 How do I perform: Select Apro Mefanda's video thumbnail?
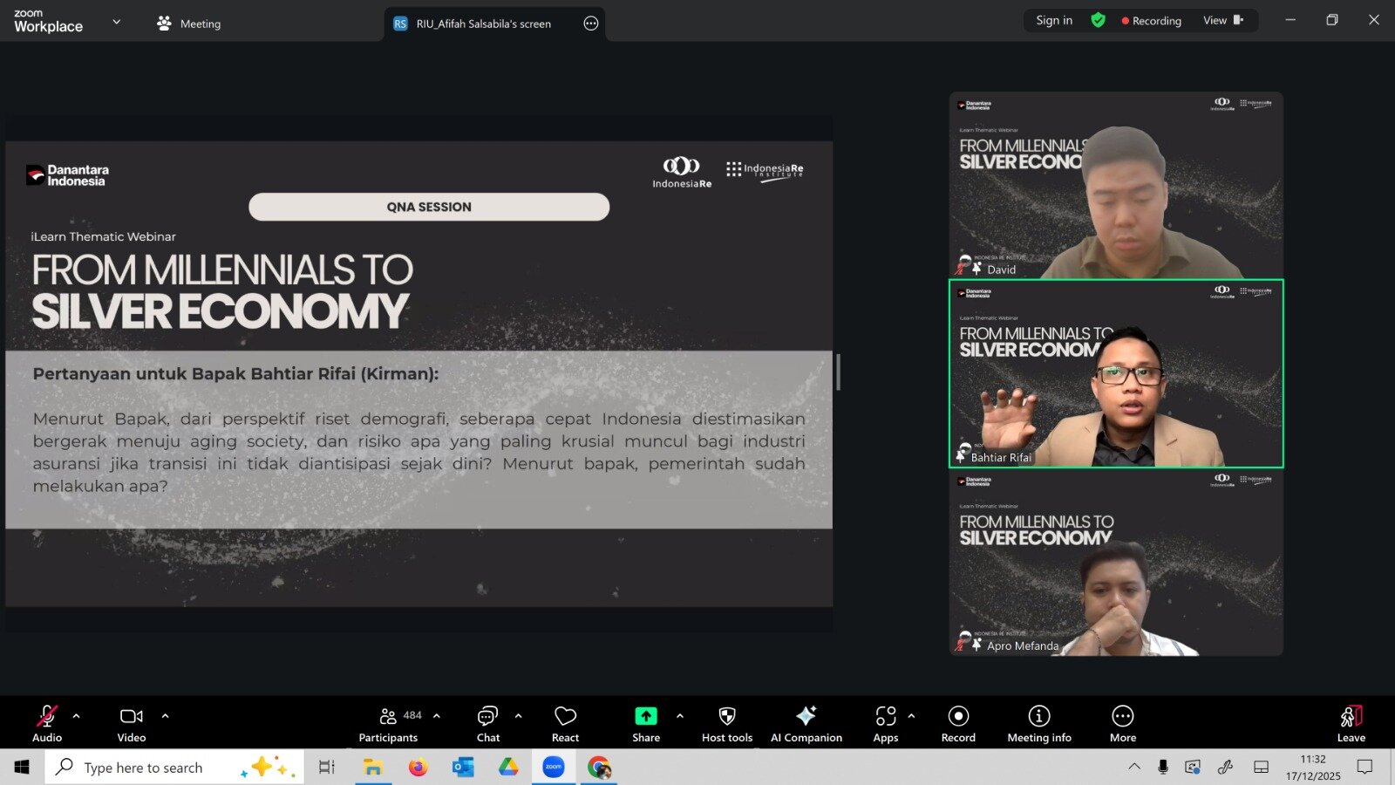(1116, 563)
